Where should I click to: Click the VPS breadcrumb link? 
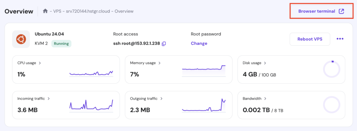[57, 11]
